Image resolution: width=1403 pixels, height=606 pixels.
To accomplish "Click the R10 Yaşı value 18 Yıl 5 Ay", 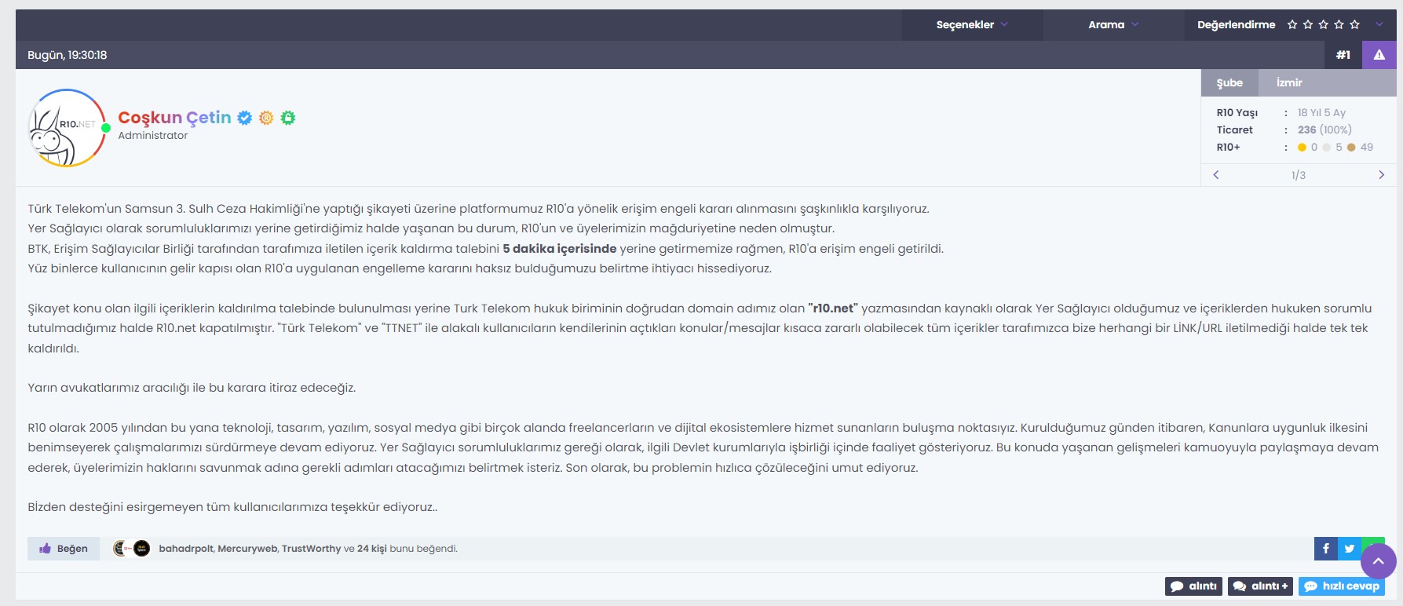I will tap(1321, 112).
